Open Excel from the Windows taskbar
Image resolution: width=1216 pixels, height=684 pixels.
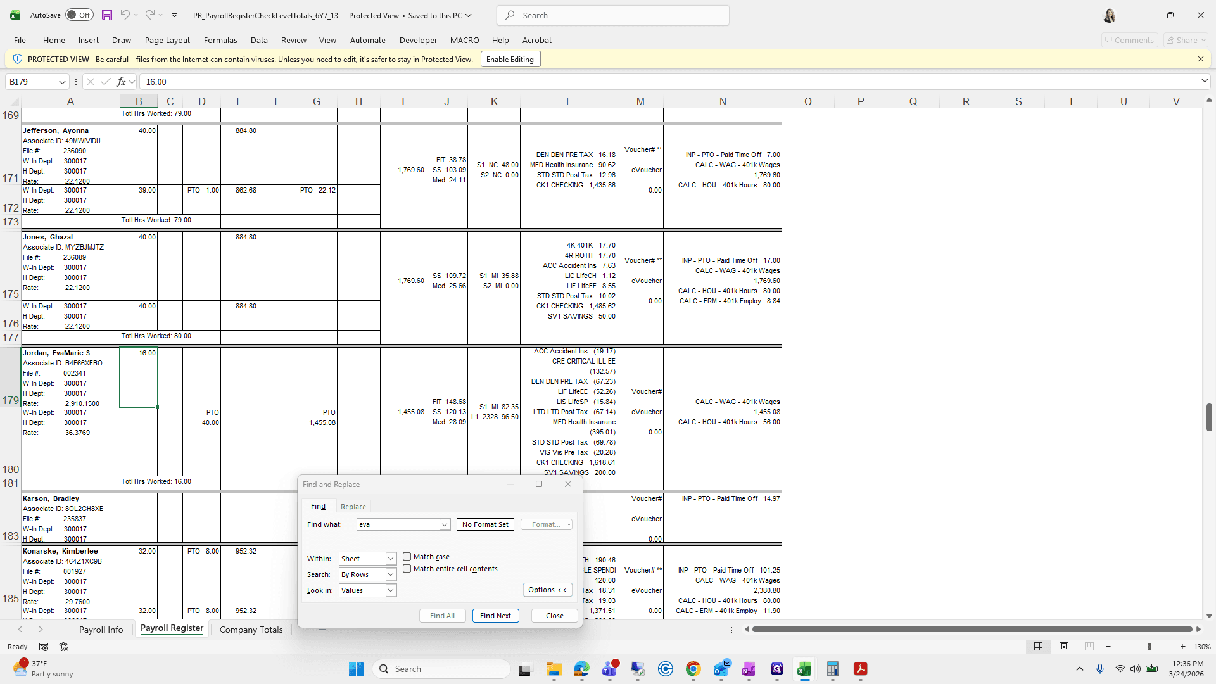click(804, 669)
